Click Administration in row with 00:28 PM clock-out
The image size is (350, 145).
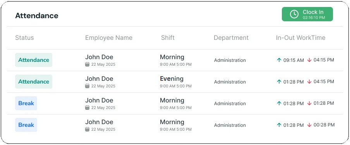(x=230, y=125)
